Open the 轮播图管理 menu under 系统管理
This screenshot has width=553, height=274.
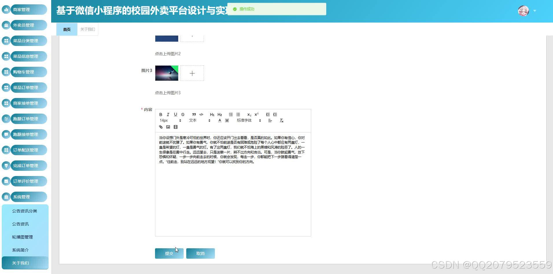(23, 237)
